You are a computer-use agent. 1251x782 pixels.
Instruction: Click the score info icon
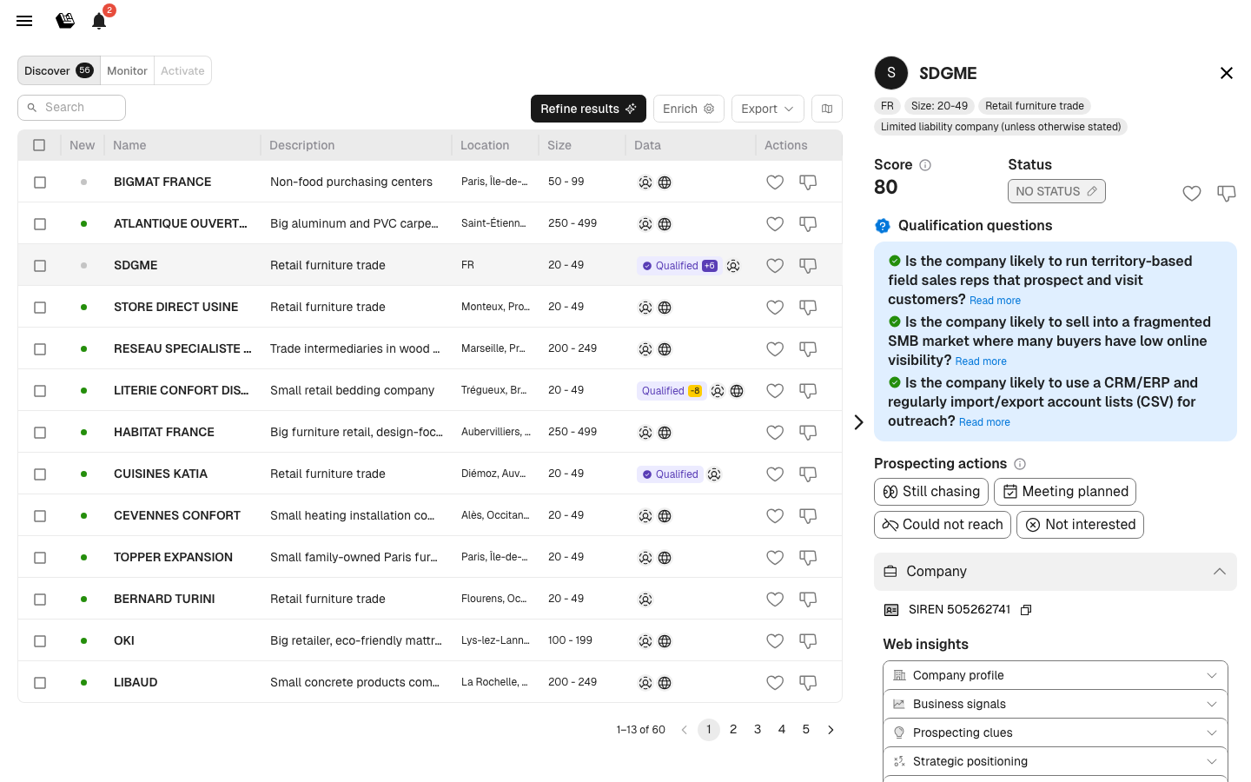tap(925, 165)
